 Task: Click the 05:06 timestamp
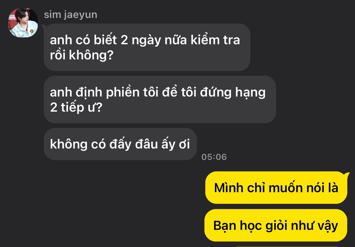[214, 157]
